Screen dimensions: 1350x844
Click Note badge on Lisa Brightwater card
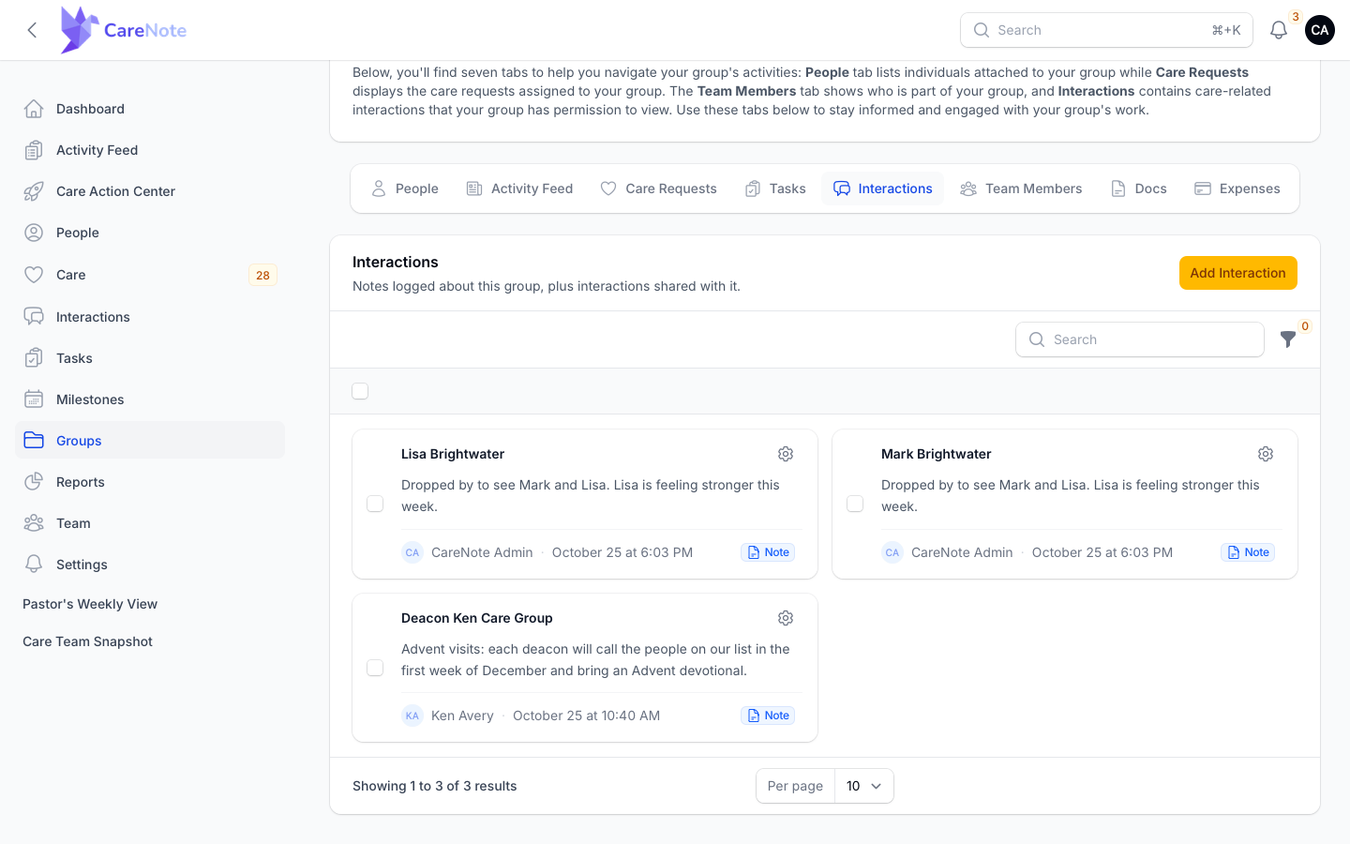click(x=768, y=552)
